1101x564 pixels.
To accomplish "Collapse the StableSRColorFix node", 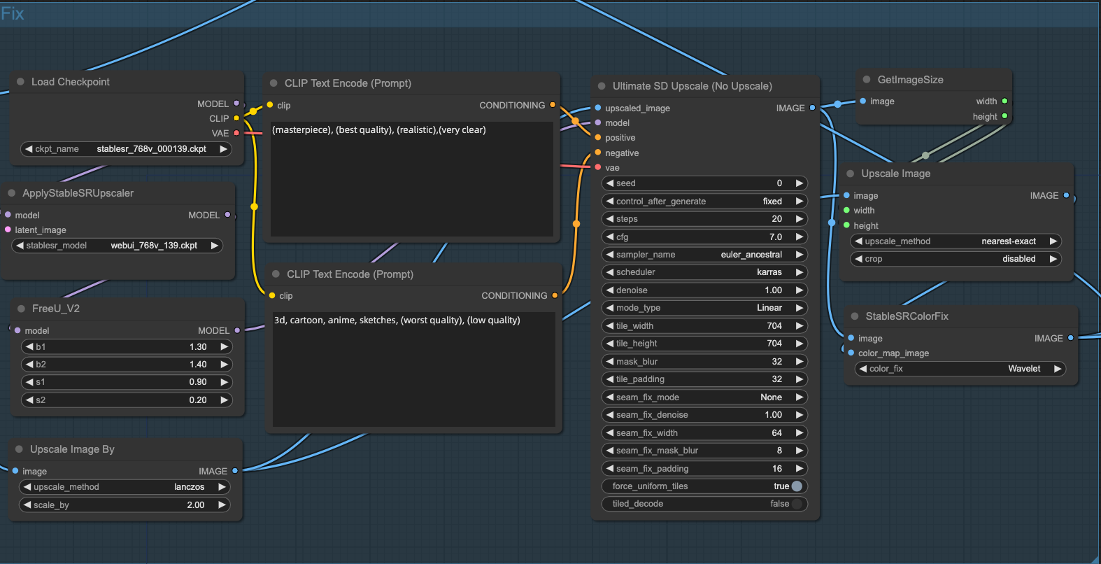I will 855,316.
